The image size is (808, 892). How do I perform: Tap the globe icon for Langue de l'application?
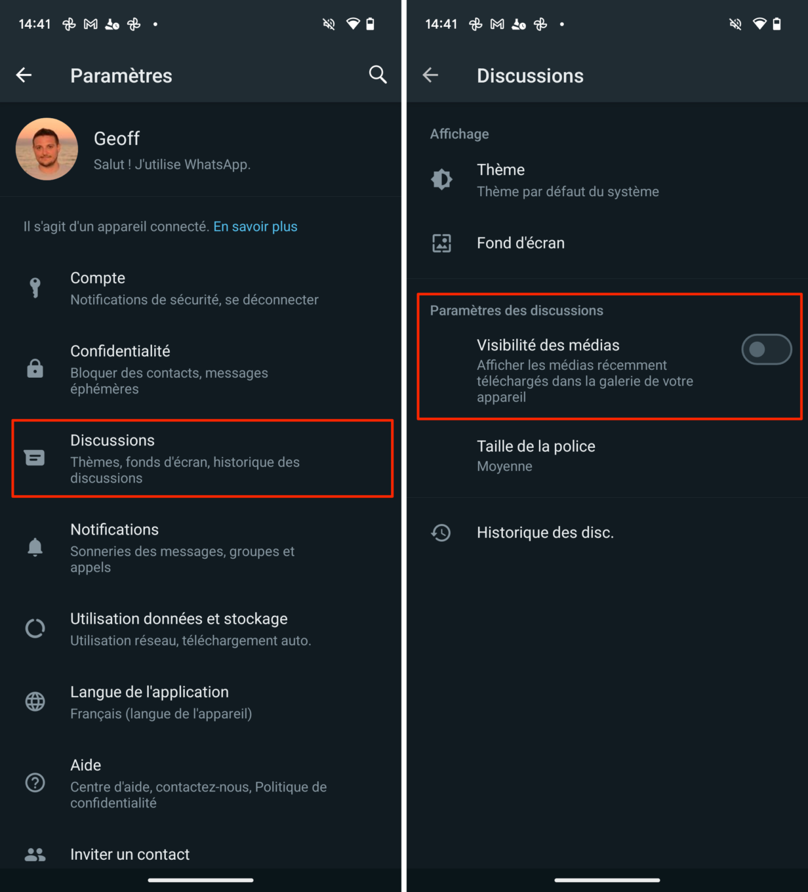pyautogui.click(x=35, y=702)
